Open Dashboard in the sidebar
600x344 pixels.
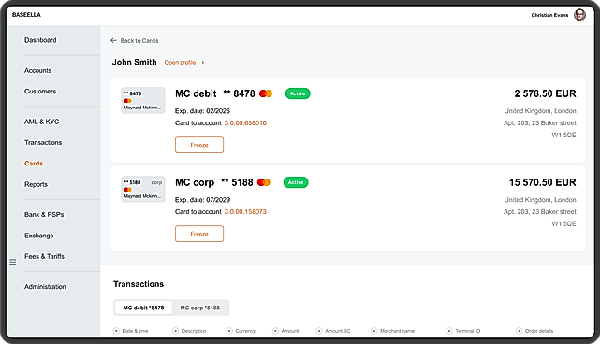click(40, 40)
